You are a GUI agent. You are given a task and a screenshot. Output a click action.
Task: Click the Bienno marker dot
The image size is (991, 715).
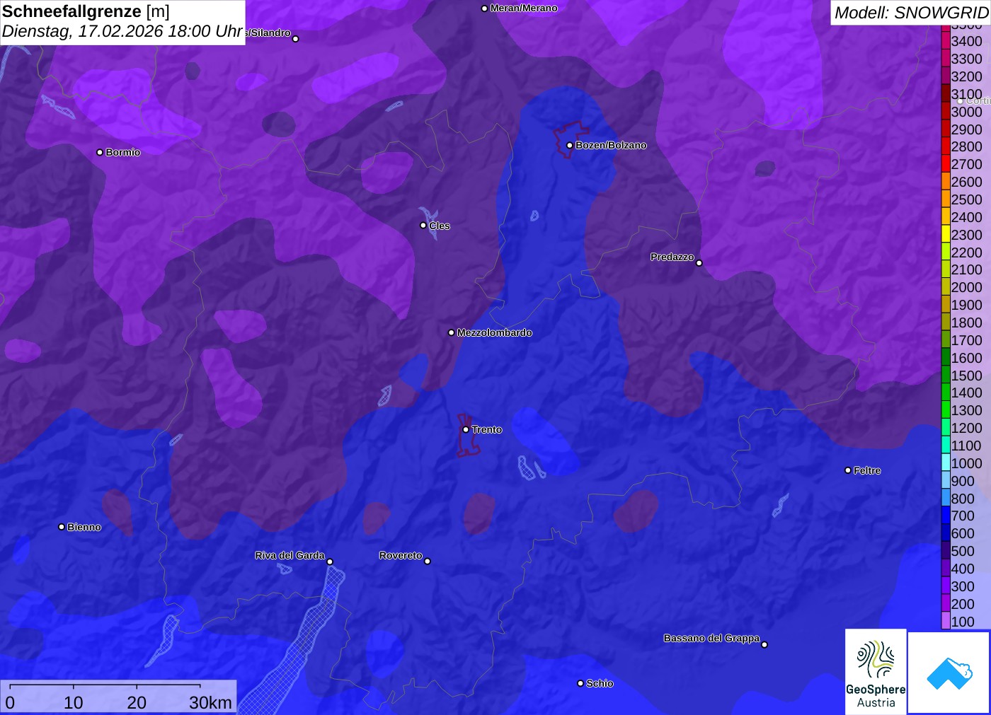pos(62,527)
